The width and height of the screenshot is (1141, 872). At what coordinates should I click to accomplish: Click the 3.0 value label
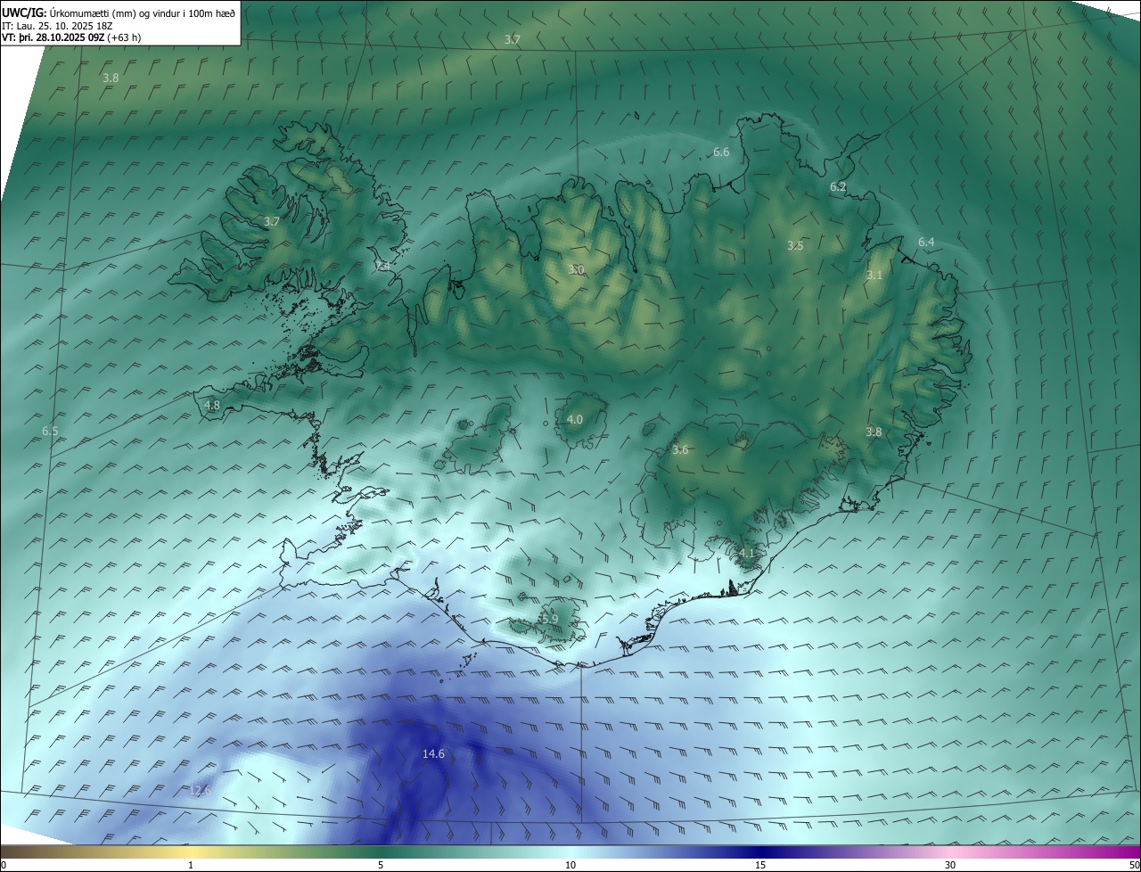pyautogui.click(x=577, y=269)
